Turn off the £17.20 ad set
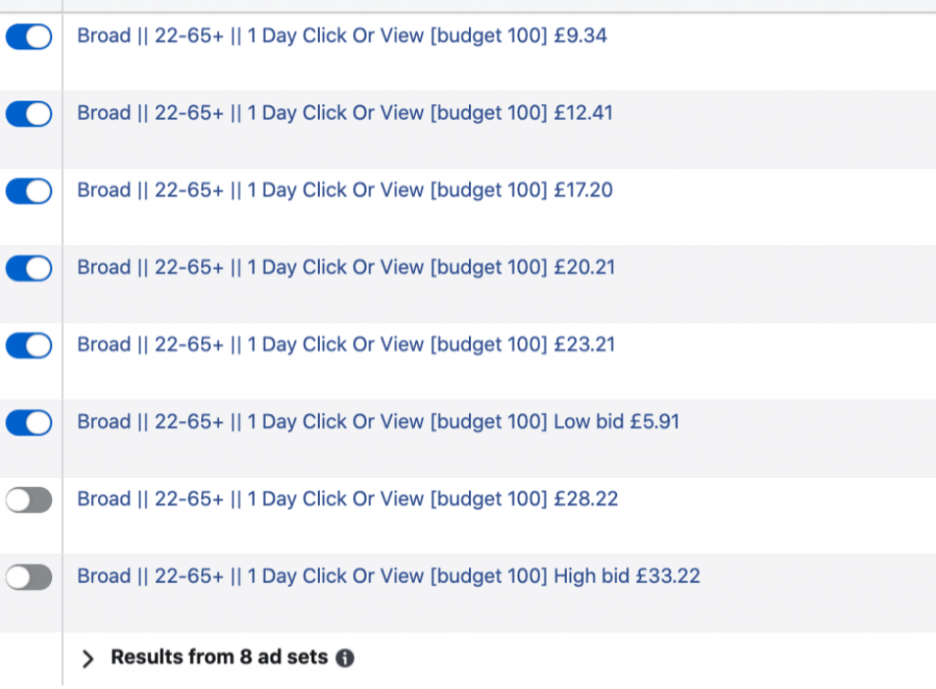The image size is (936, 689). (x=29, y=191)
